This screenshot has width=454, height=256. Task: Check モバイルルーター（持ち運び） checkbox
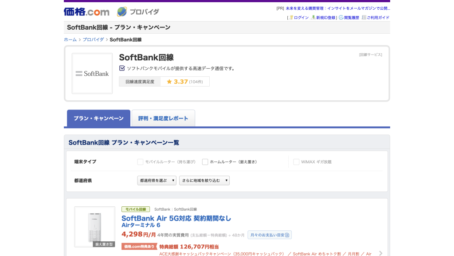coord(140,162)
